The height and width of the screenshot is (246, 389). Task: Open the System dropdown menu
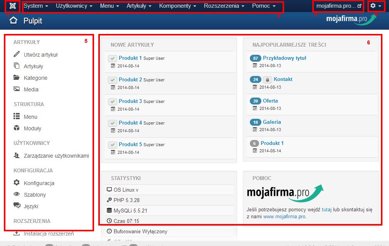coord(36,6)
